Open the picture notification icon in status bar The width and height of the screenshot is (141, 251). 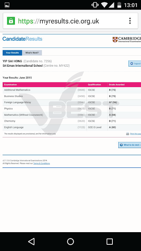pos(7,5)
